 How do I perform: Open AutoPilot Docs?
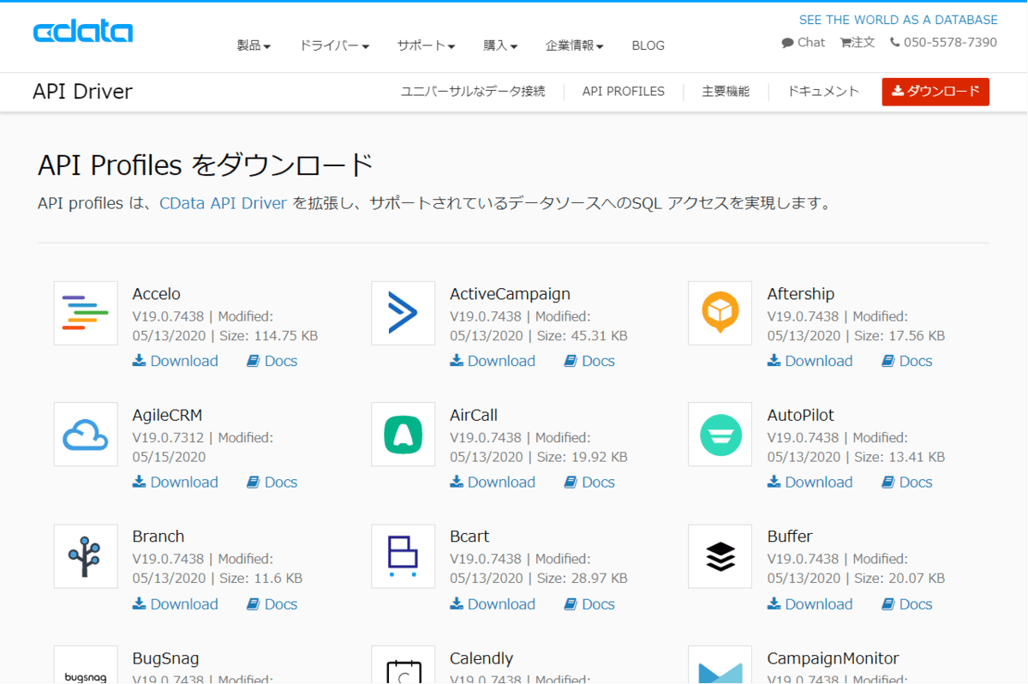pos(907,483)
